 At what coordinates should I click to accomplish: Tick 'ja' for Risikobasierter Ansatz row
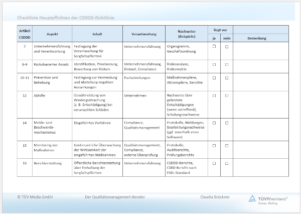(x=214, y=64)
